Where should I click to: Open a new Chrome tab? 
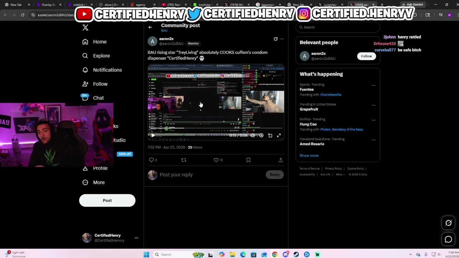coord(382,5)
